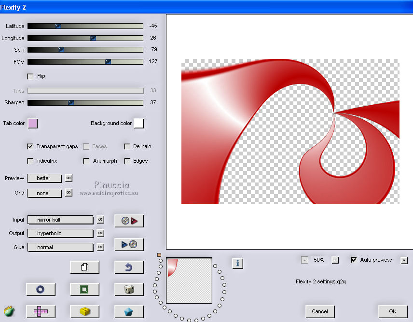Click the S button next to Grid
Viewport: 413px width, 322px height.
69,193
